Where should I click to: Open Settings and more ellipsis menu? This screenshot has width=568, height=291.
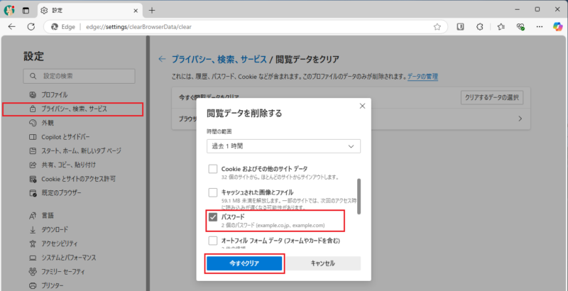[540, 27]
